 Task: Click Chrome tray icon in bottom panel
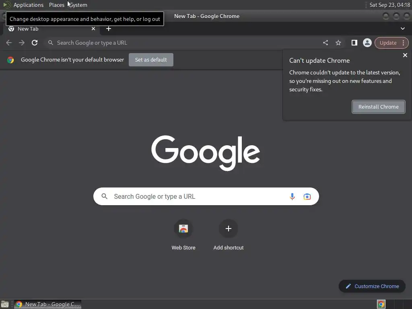[381, 304]
